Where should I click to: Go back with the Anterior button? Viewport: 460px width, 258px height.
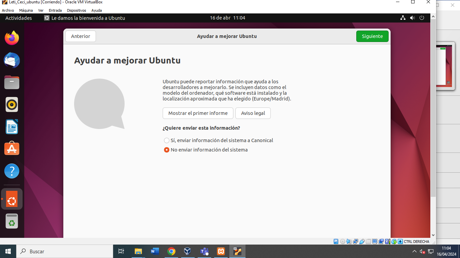pyautogui.click(x=80, y=36)
